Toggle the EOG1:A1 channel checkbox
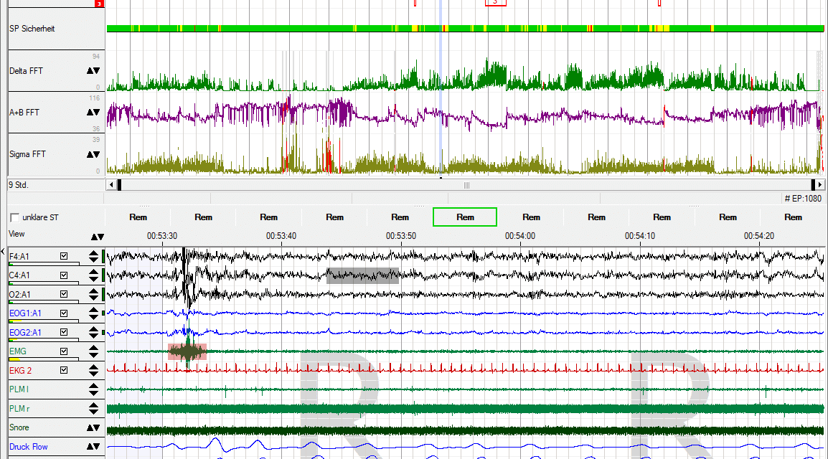This screenshot has width=828, height=459. (64, 313)
